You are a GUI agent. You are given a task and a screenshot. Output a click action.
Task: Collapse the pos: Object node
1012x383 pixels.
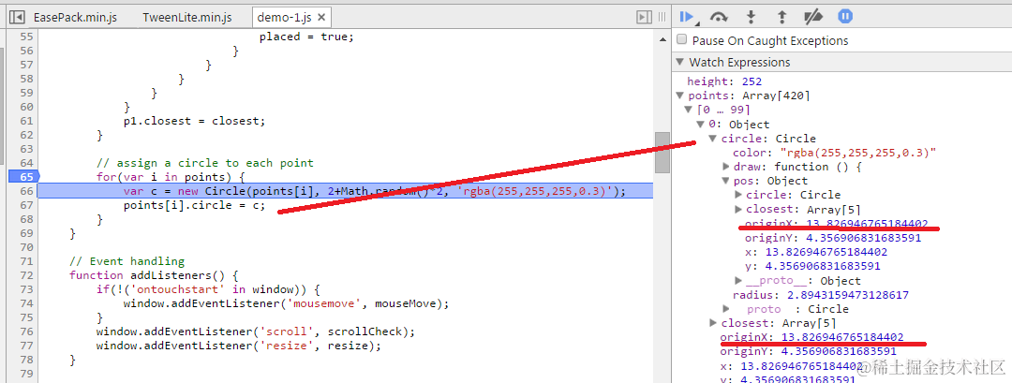click(x=725, y=181)
